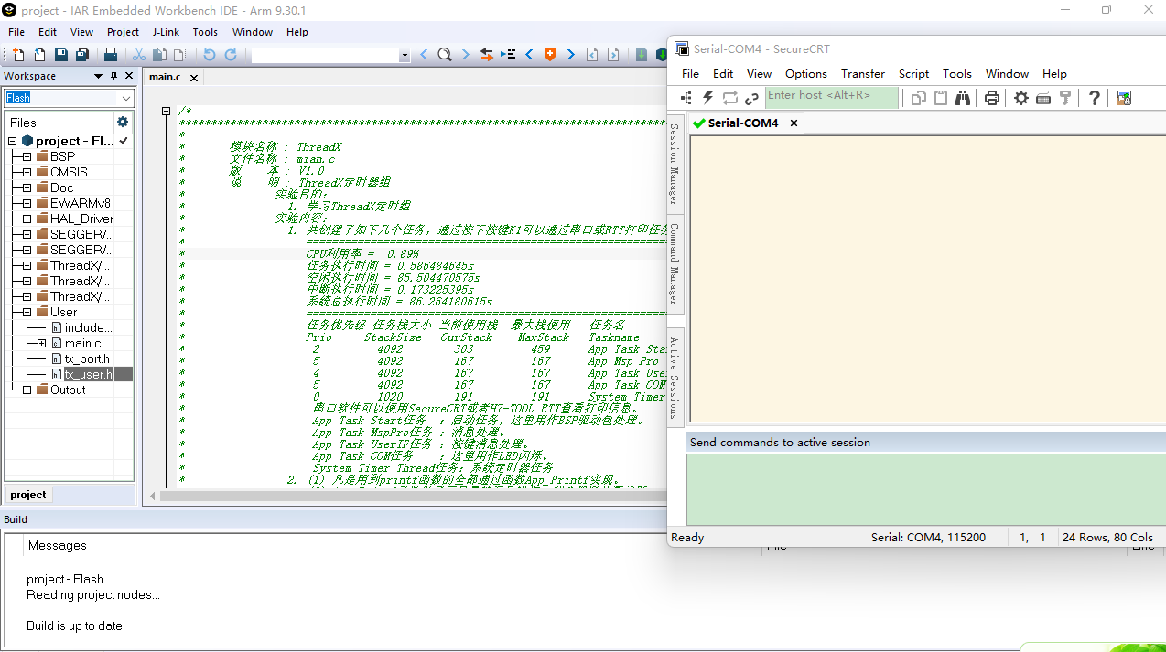The width and height of the screenshot is (1166, 652).
Task: Toggle the Active Sessions vertical tab
Action: [x=675, y=378]
